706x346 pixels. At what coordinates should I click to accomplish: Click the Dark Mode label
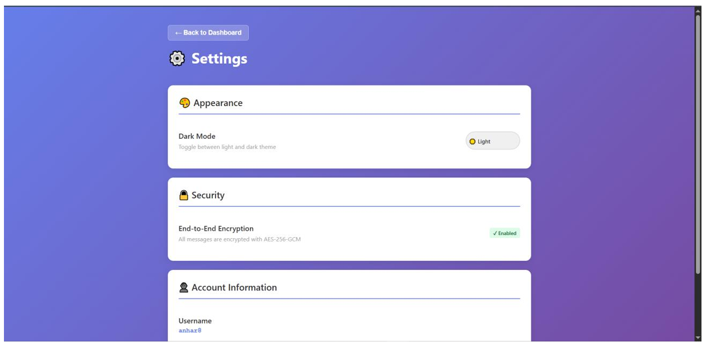197,136
